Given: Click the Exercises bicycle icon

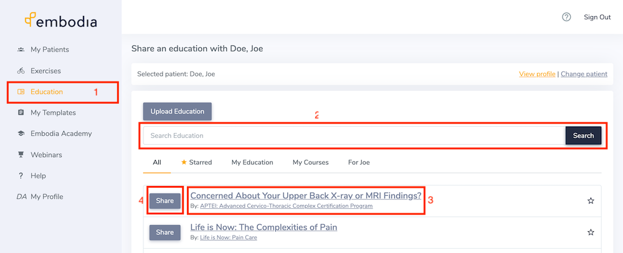Looking at the screenshot, I should [x=21, y=71].
